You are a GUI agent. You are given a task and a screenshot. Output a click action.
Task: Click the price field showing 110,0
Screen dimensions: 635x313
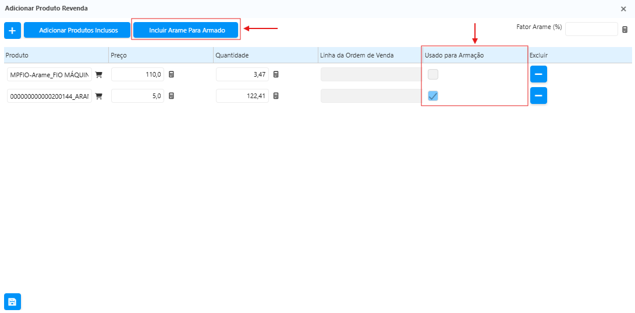click(137, 74)
